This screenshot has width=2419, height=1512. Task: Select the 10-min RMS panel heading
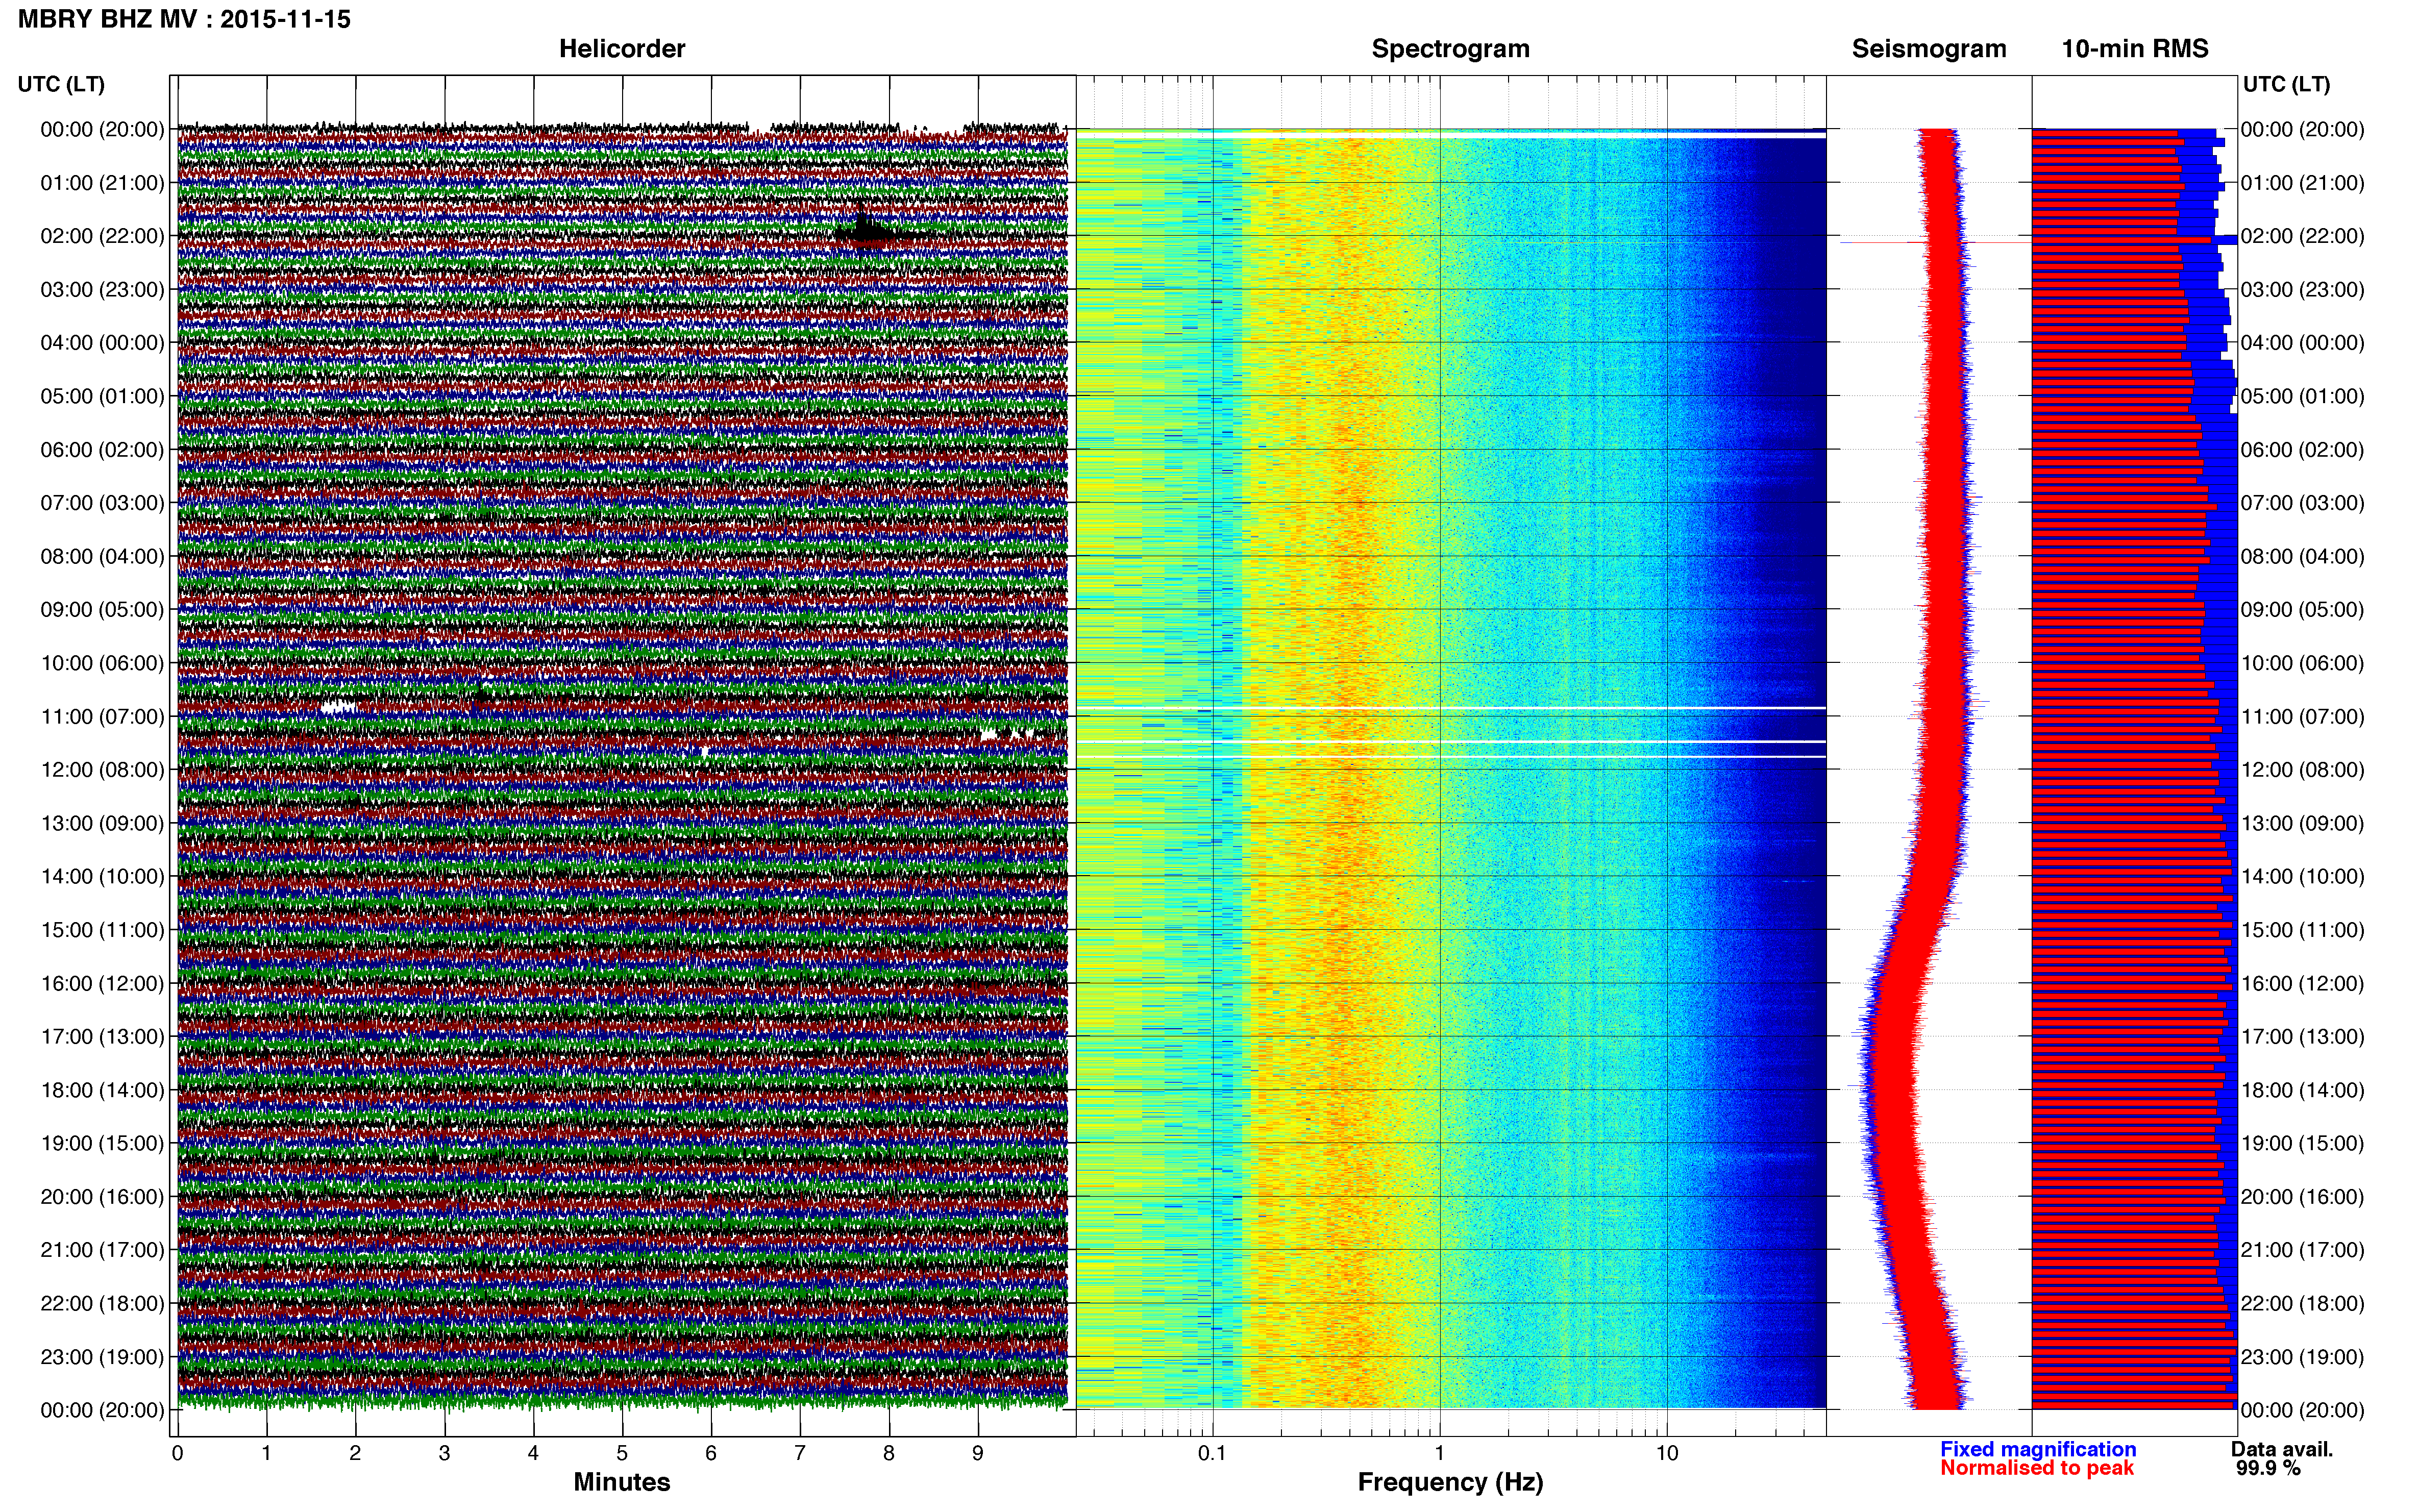pyautogui.click(x=2135, y=49)
